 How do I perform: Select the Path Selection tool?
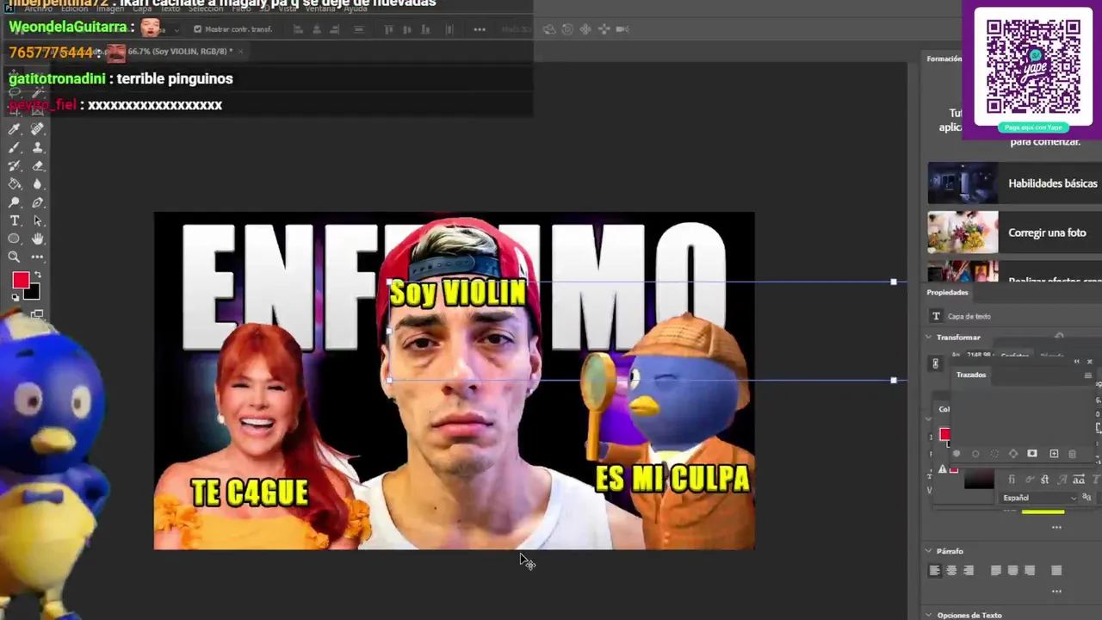[x=38, y=221]
